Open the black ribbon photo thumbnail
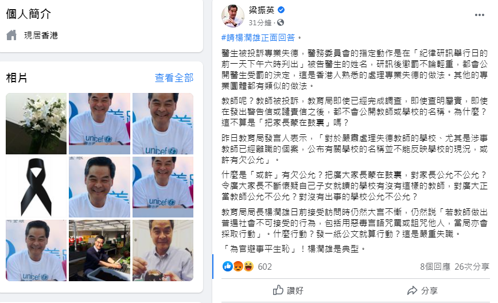This screenshot has height=303, width=498. click(x=36, y=187)
